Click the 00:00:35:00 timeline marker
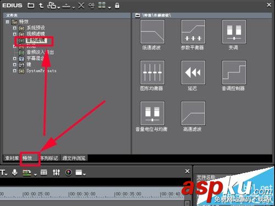The width and height of the screenshot is (275, 206). point(128,194)
